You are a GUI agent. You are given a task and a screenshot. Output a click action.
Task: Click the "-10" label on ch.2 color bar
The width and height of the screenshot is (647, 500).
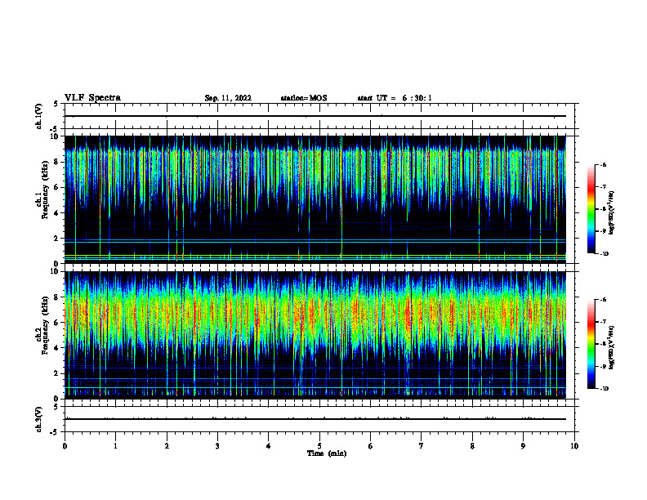pos(604,389)
